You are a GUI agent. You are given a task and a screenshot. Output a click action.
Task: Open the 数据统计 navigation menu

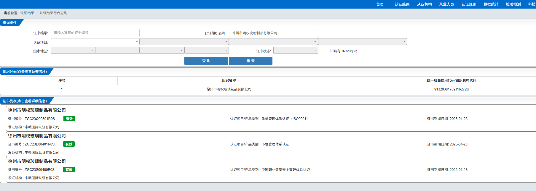click(x=491, y=4)
